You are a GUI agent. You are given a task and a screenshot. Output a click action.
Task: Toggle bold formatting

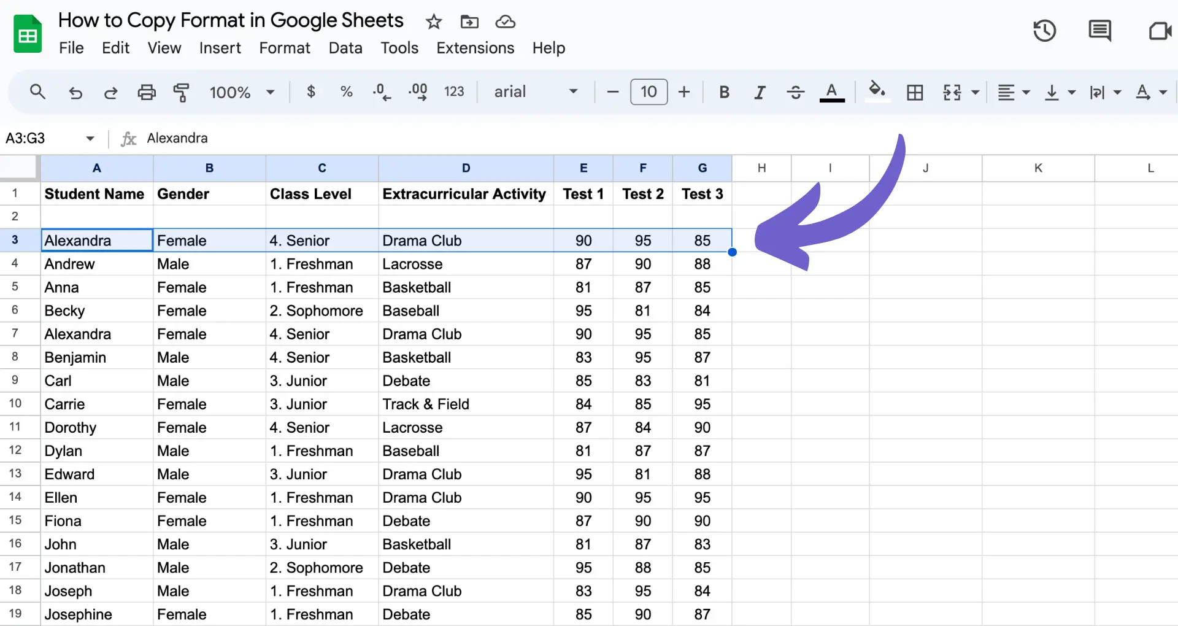click(724, 92)
